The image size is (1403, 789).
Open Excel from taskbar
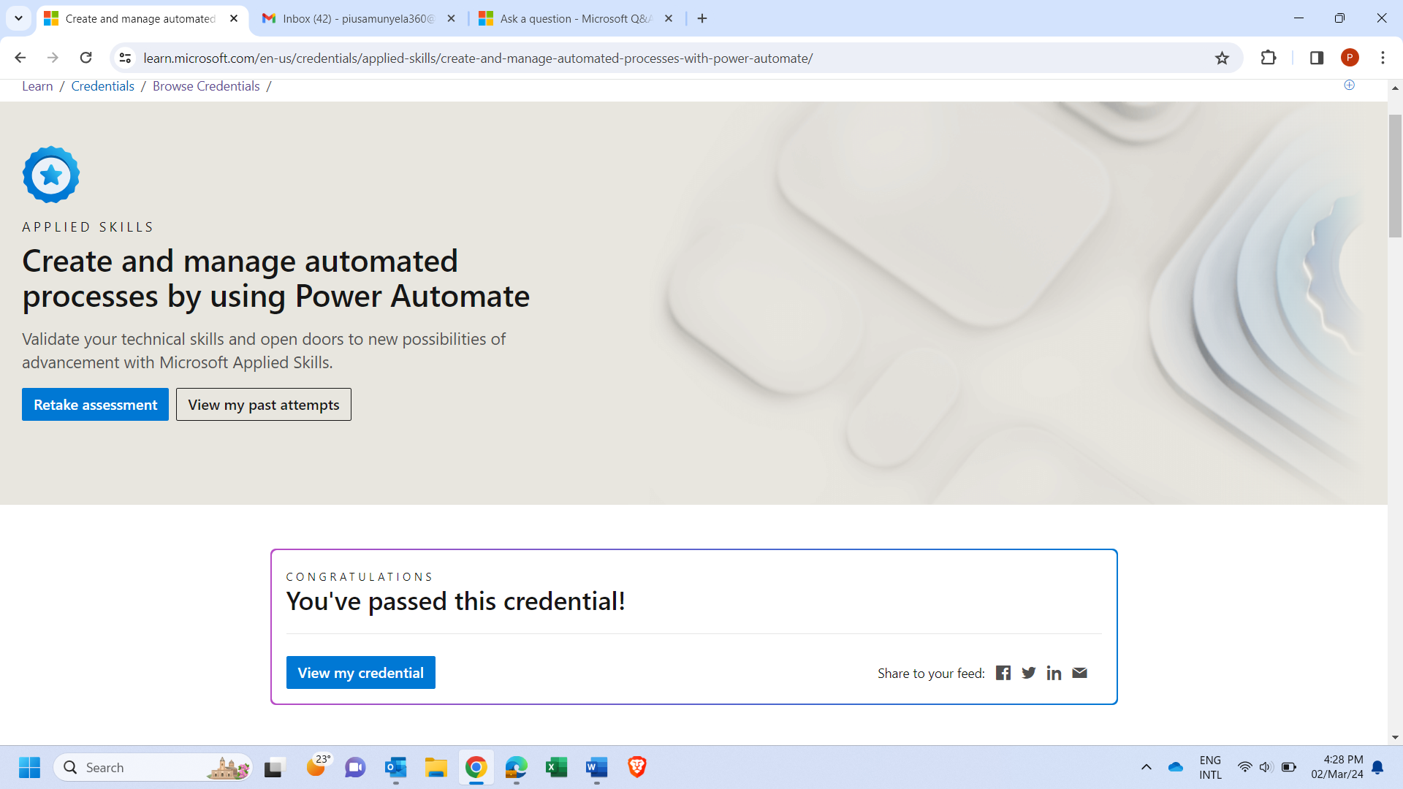557,767
